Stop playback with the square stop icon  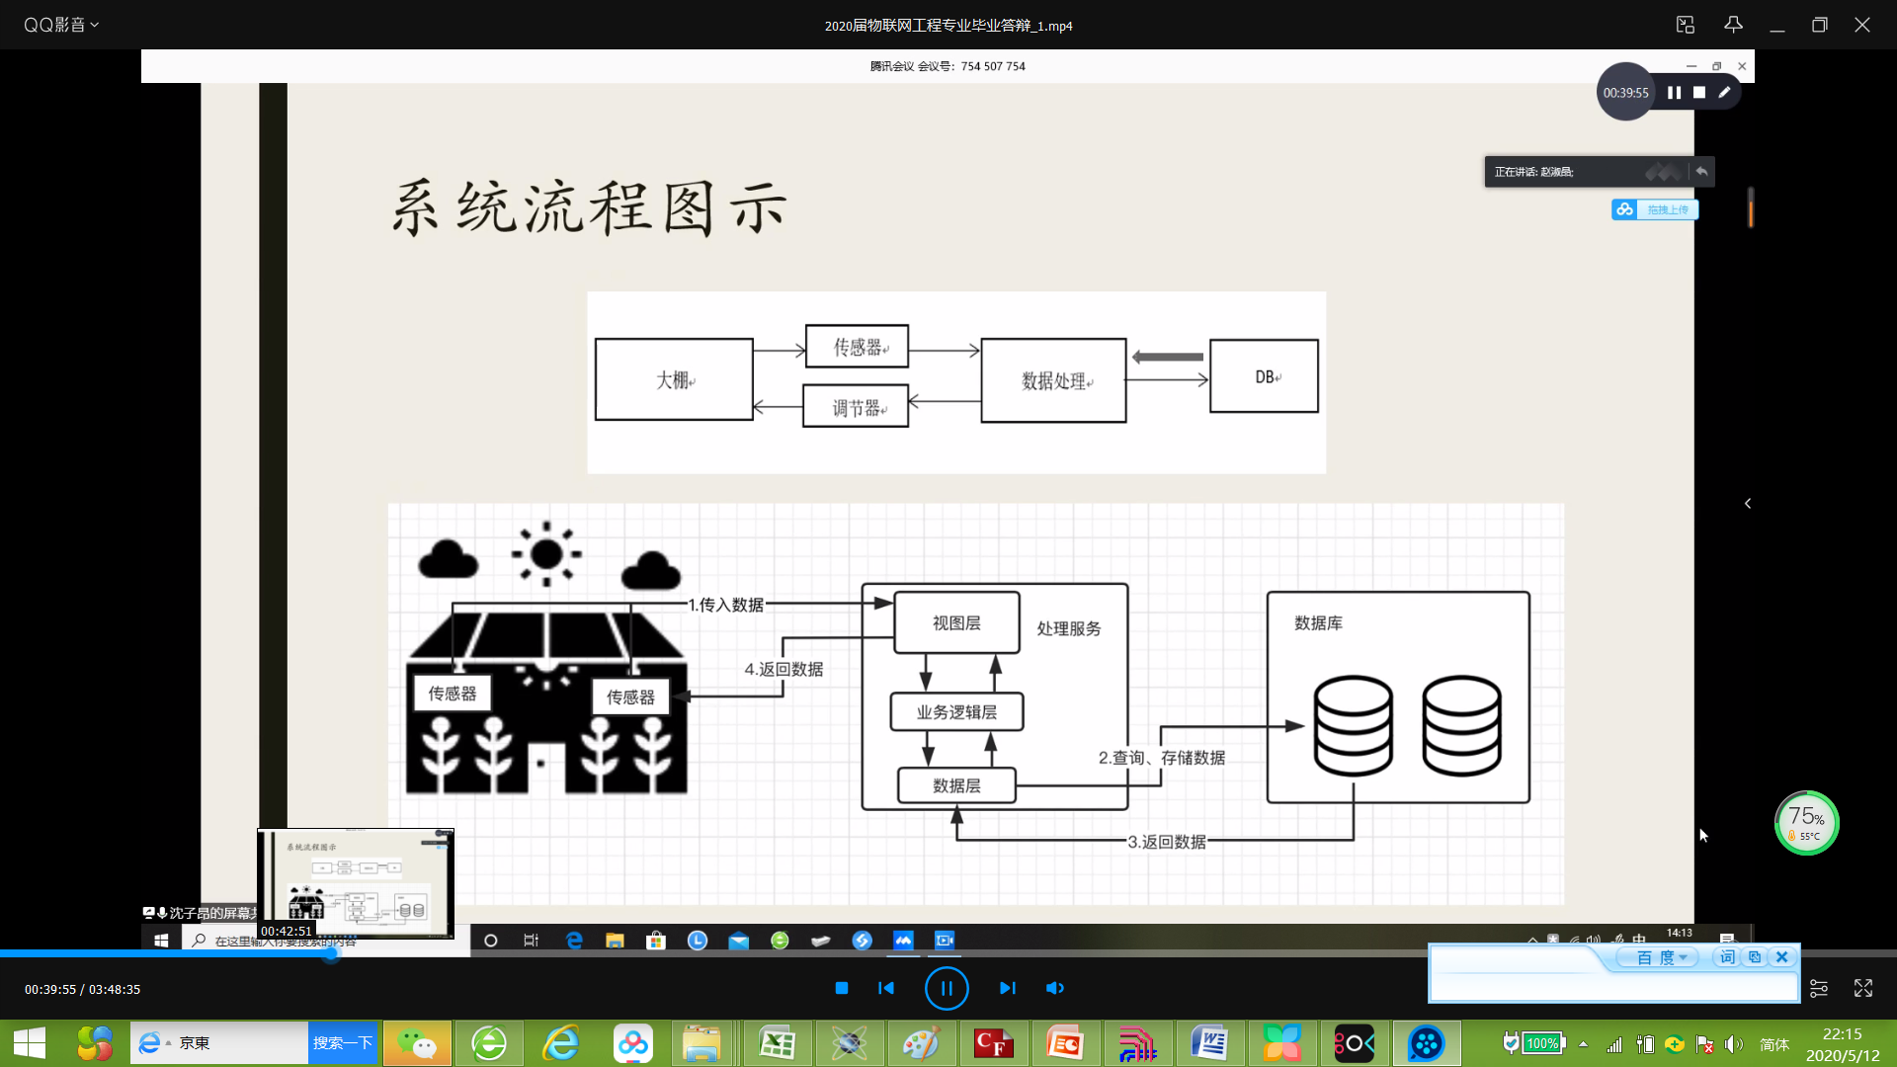[842, 988]
